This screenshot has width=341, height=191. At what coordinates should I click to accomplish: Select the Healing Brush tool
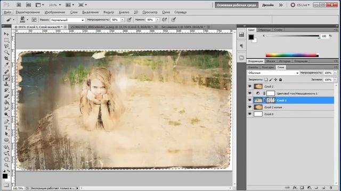pyautogui.click(x=6, y=72)
